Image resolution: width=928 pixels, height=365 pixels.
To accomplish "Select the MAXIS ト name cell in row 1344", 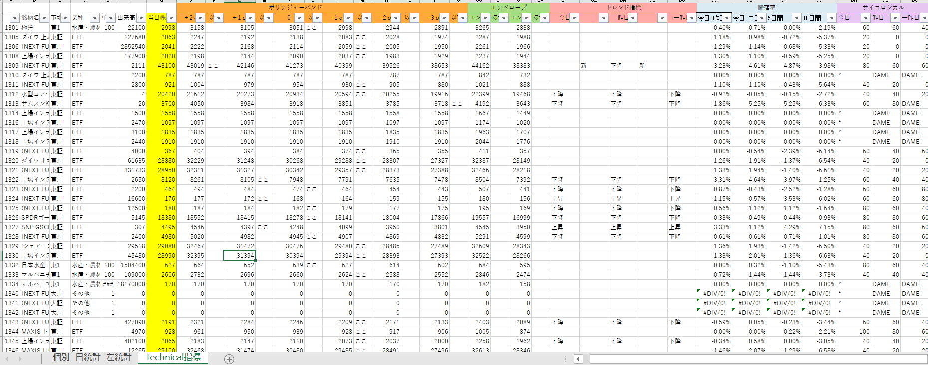I will pos(35,332).
